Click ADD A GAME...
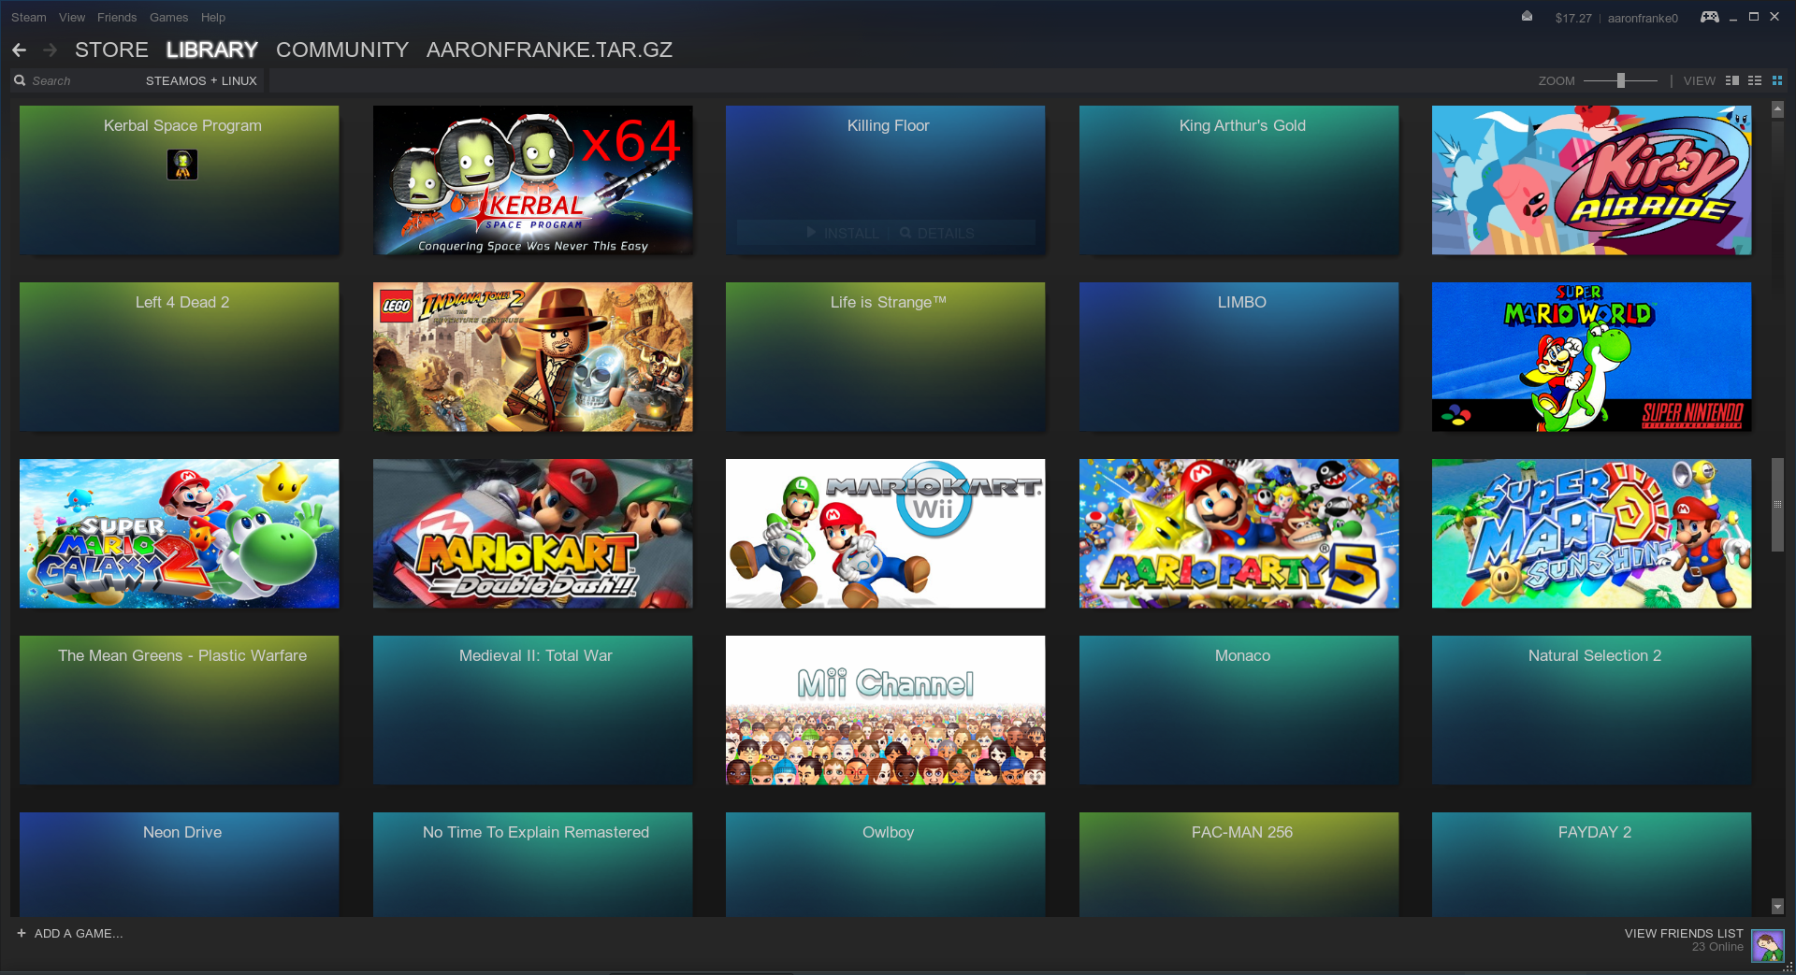1796x975 pixels. pos(79,933)
